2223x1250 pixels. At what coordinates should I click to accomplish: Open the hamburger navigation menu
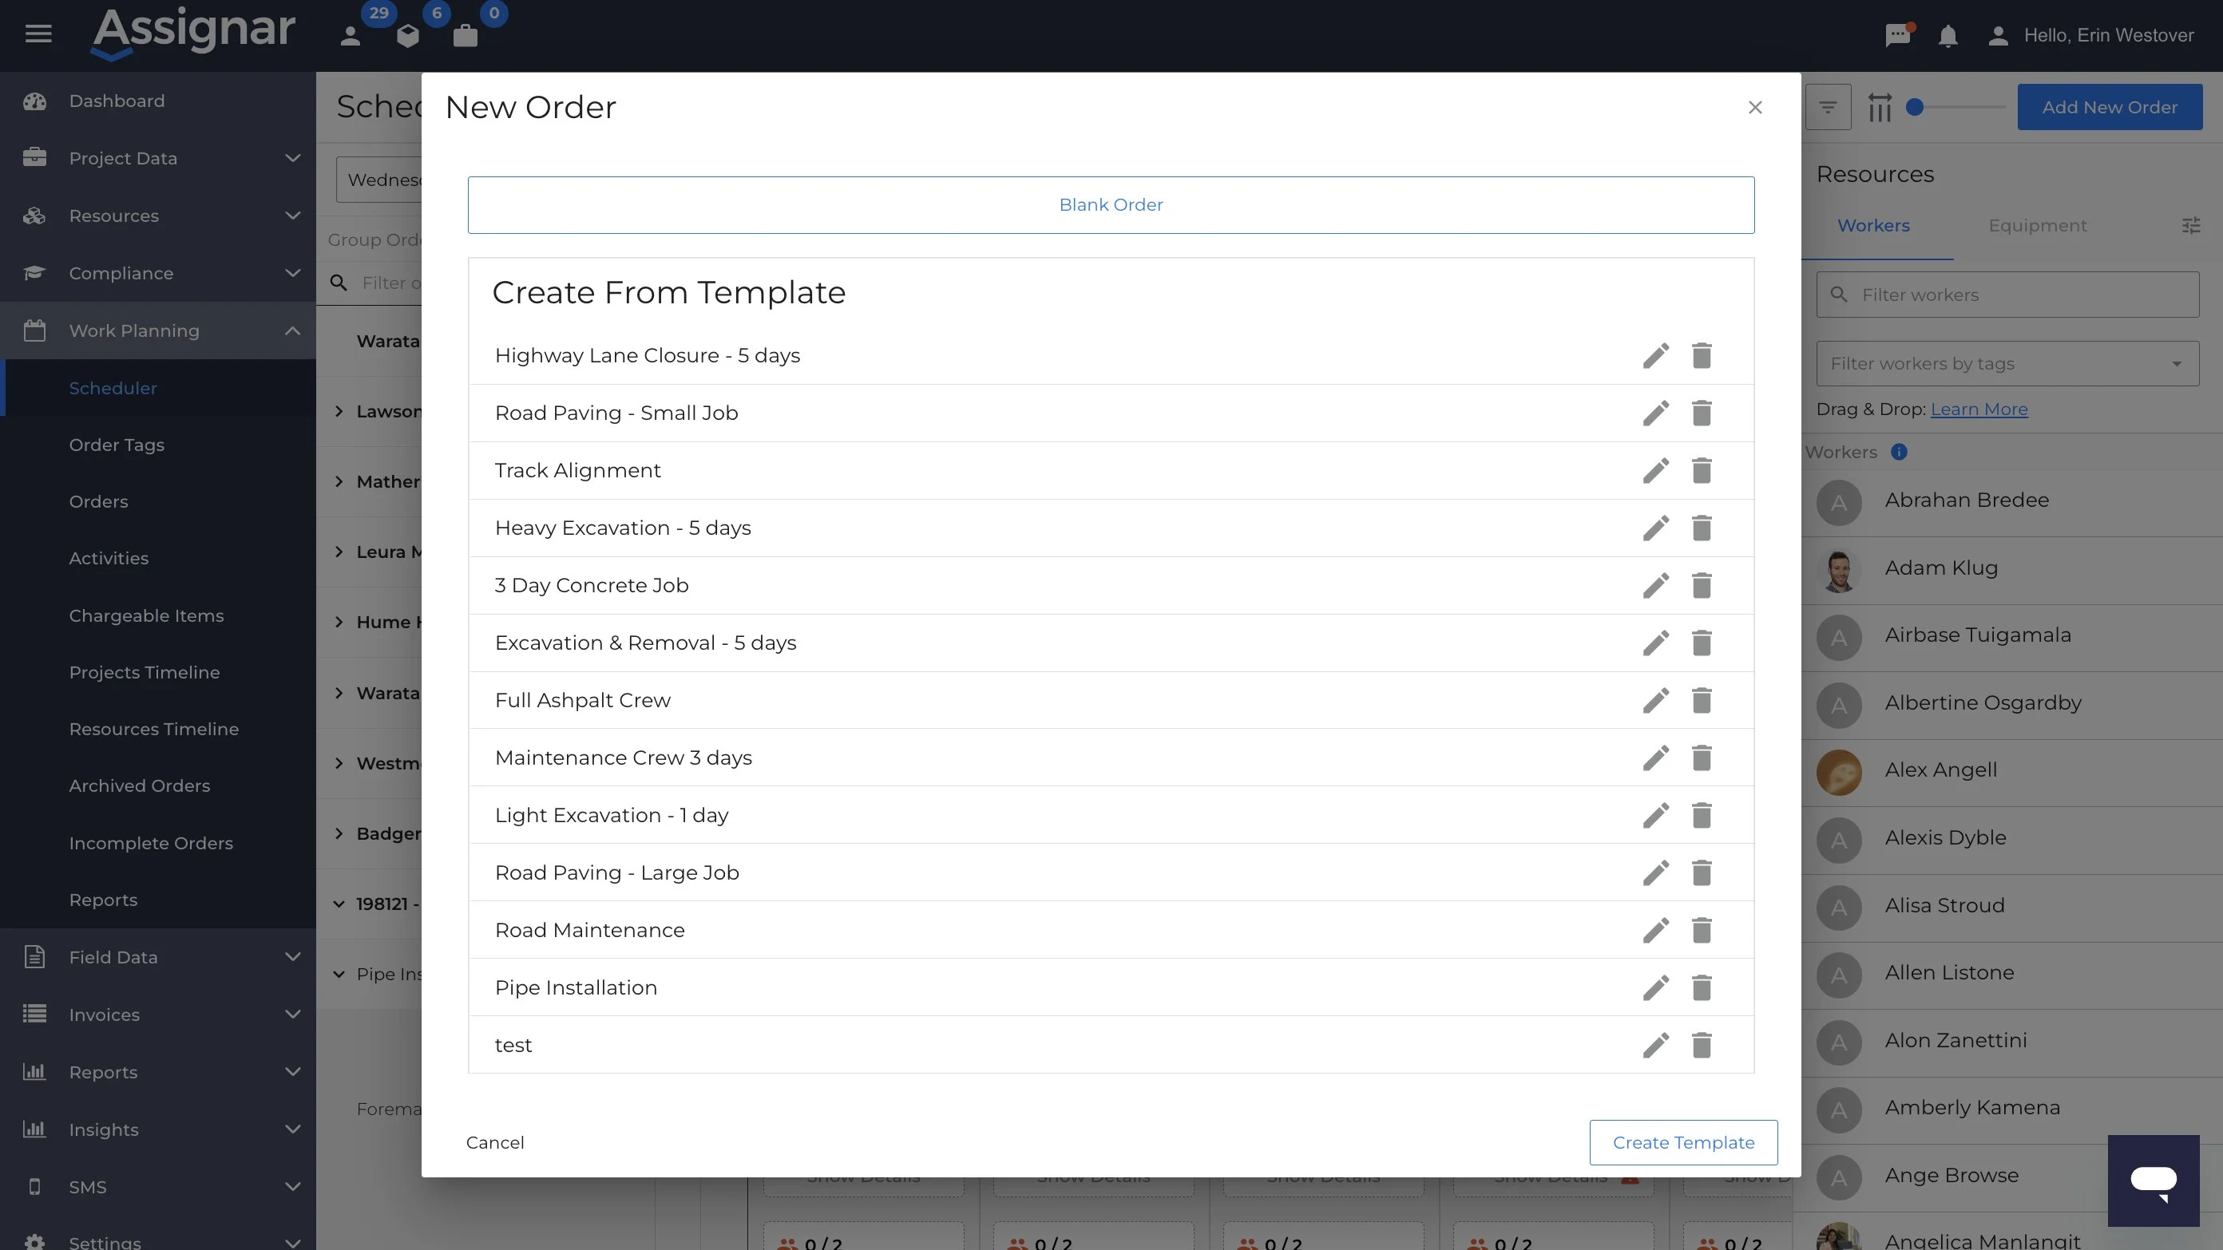(38, 34)
